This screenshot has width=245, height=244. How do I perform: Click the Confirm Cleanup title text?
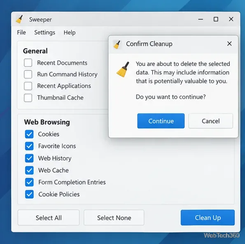(149, 44)
